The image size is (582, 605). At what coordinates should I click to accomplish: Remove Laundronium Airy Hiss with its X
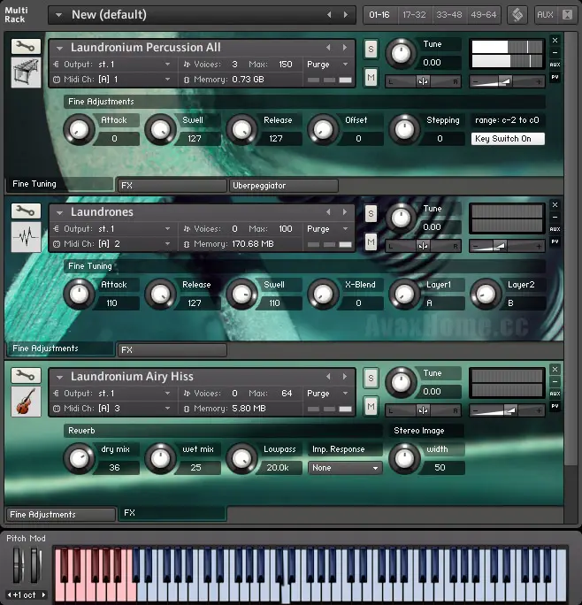tap(555, 369)
